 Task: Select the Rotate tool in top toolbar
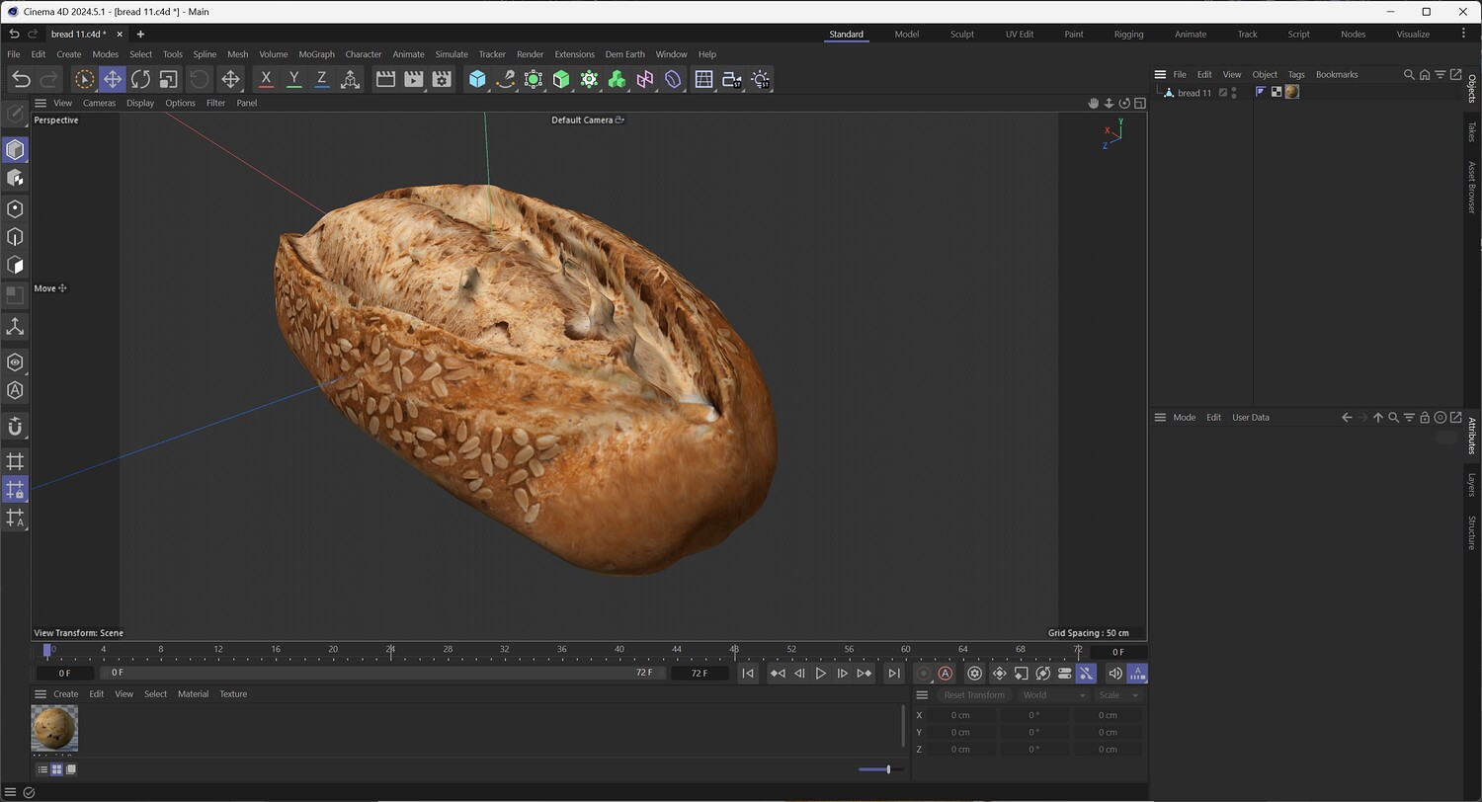point(140,79)
